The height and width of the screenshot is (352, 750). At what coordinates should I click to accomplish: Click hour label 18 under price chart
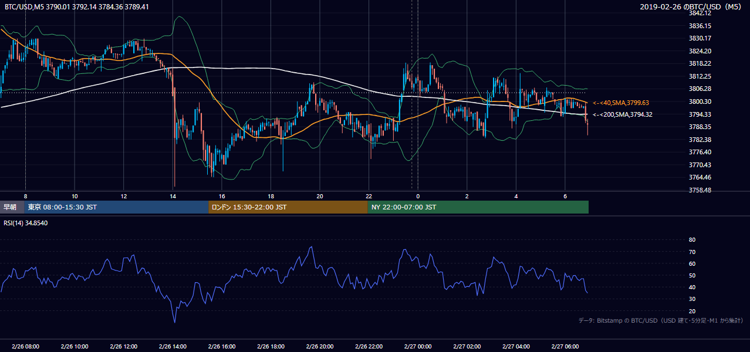(x=271, y=196)
